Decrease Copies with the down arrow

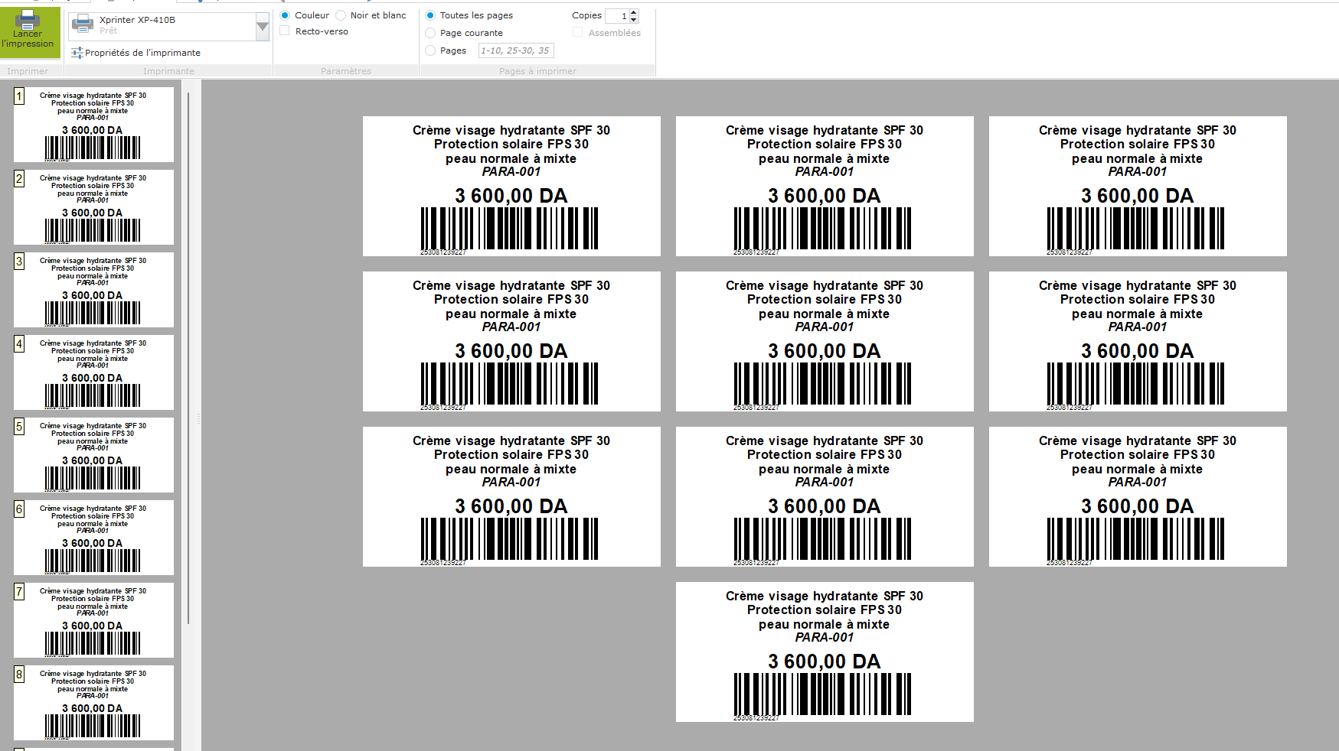coord(634,20)
